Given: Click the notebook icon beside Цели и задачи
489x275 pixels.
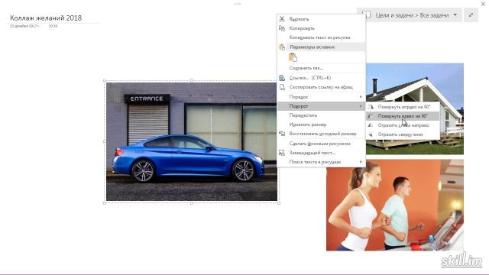Looking at the screenshot, I should tap(367, 15).
